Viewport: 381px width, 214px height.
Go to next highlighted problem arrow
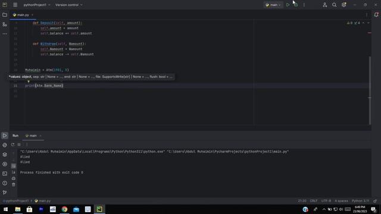point(368,23)
